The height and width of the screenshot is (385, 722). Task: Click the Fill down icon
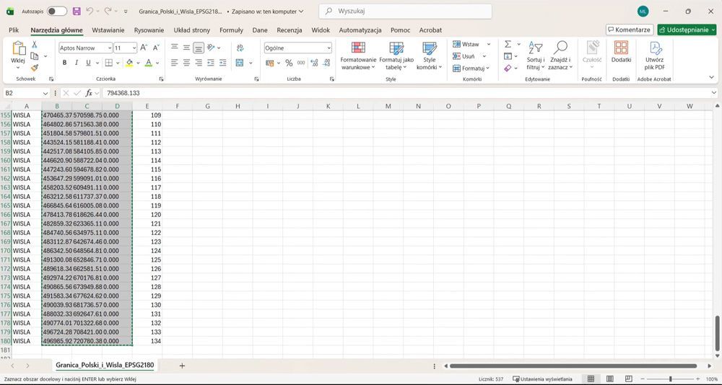(508, 56)
